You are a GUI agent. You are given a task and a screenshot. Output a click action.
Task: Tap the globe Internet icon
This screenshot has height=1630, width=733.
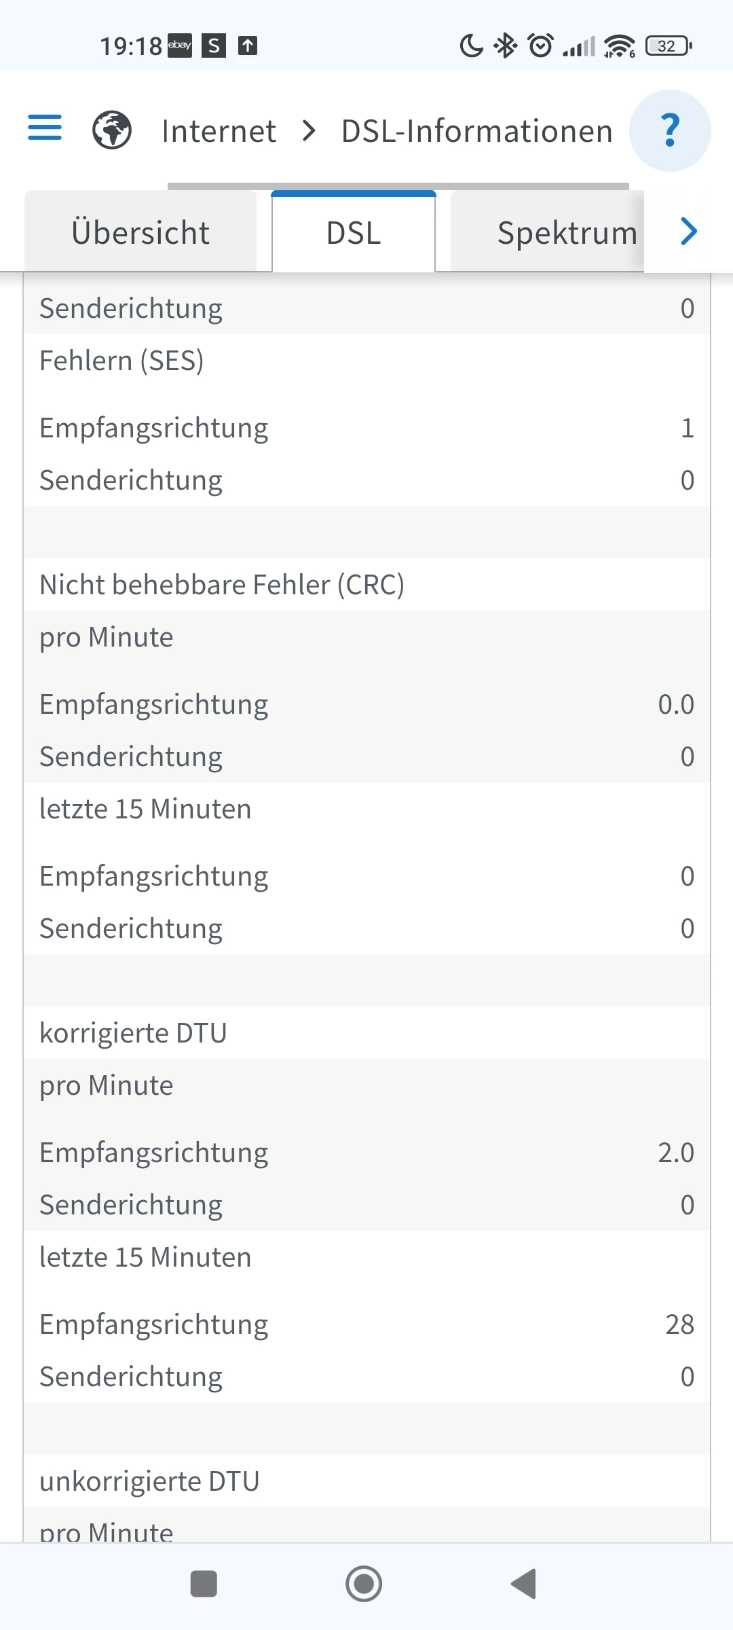coord(112,130)
